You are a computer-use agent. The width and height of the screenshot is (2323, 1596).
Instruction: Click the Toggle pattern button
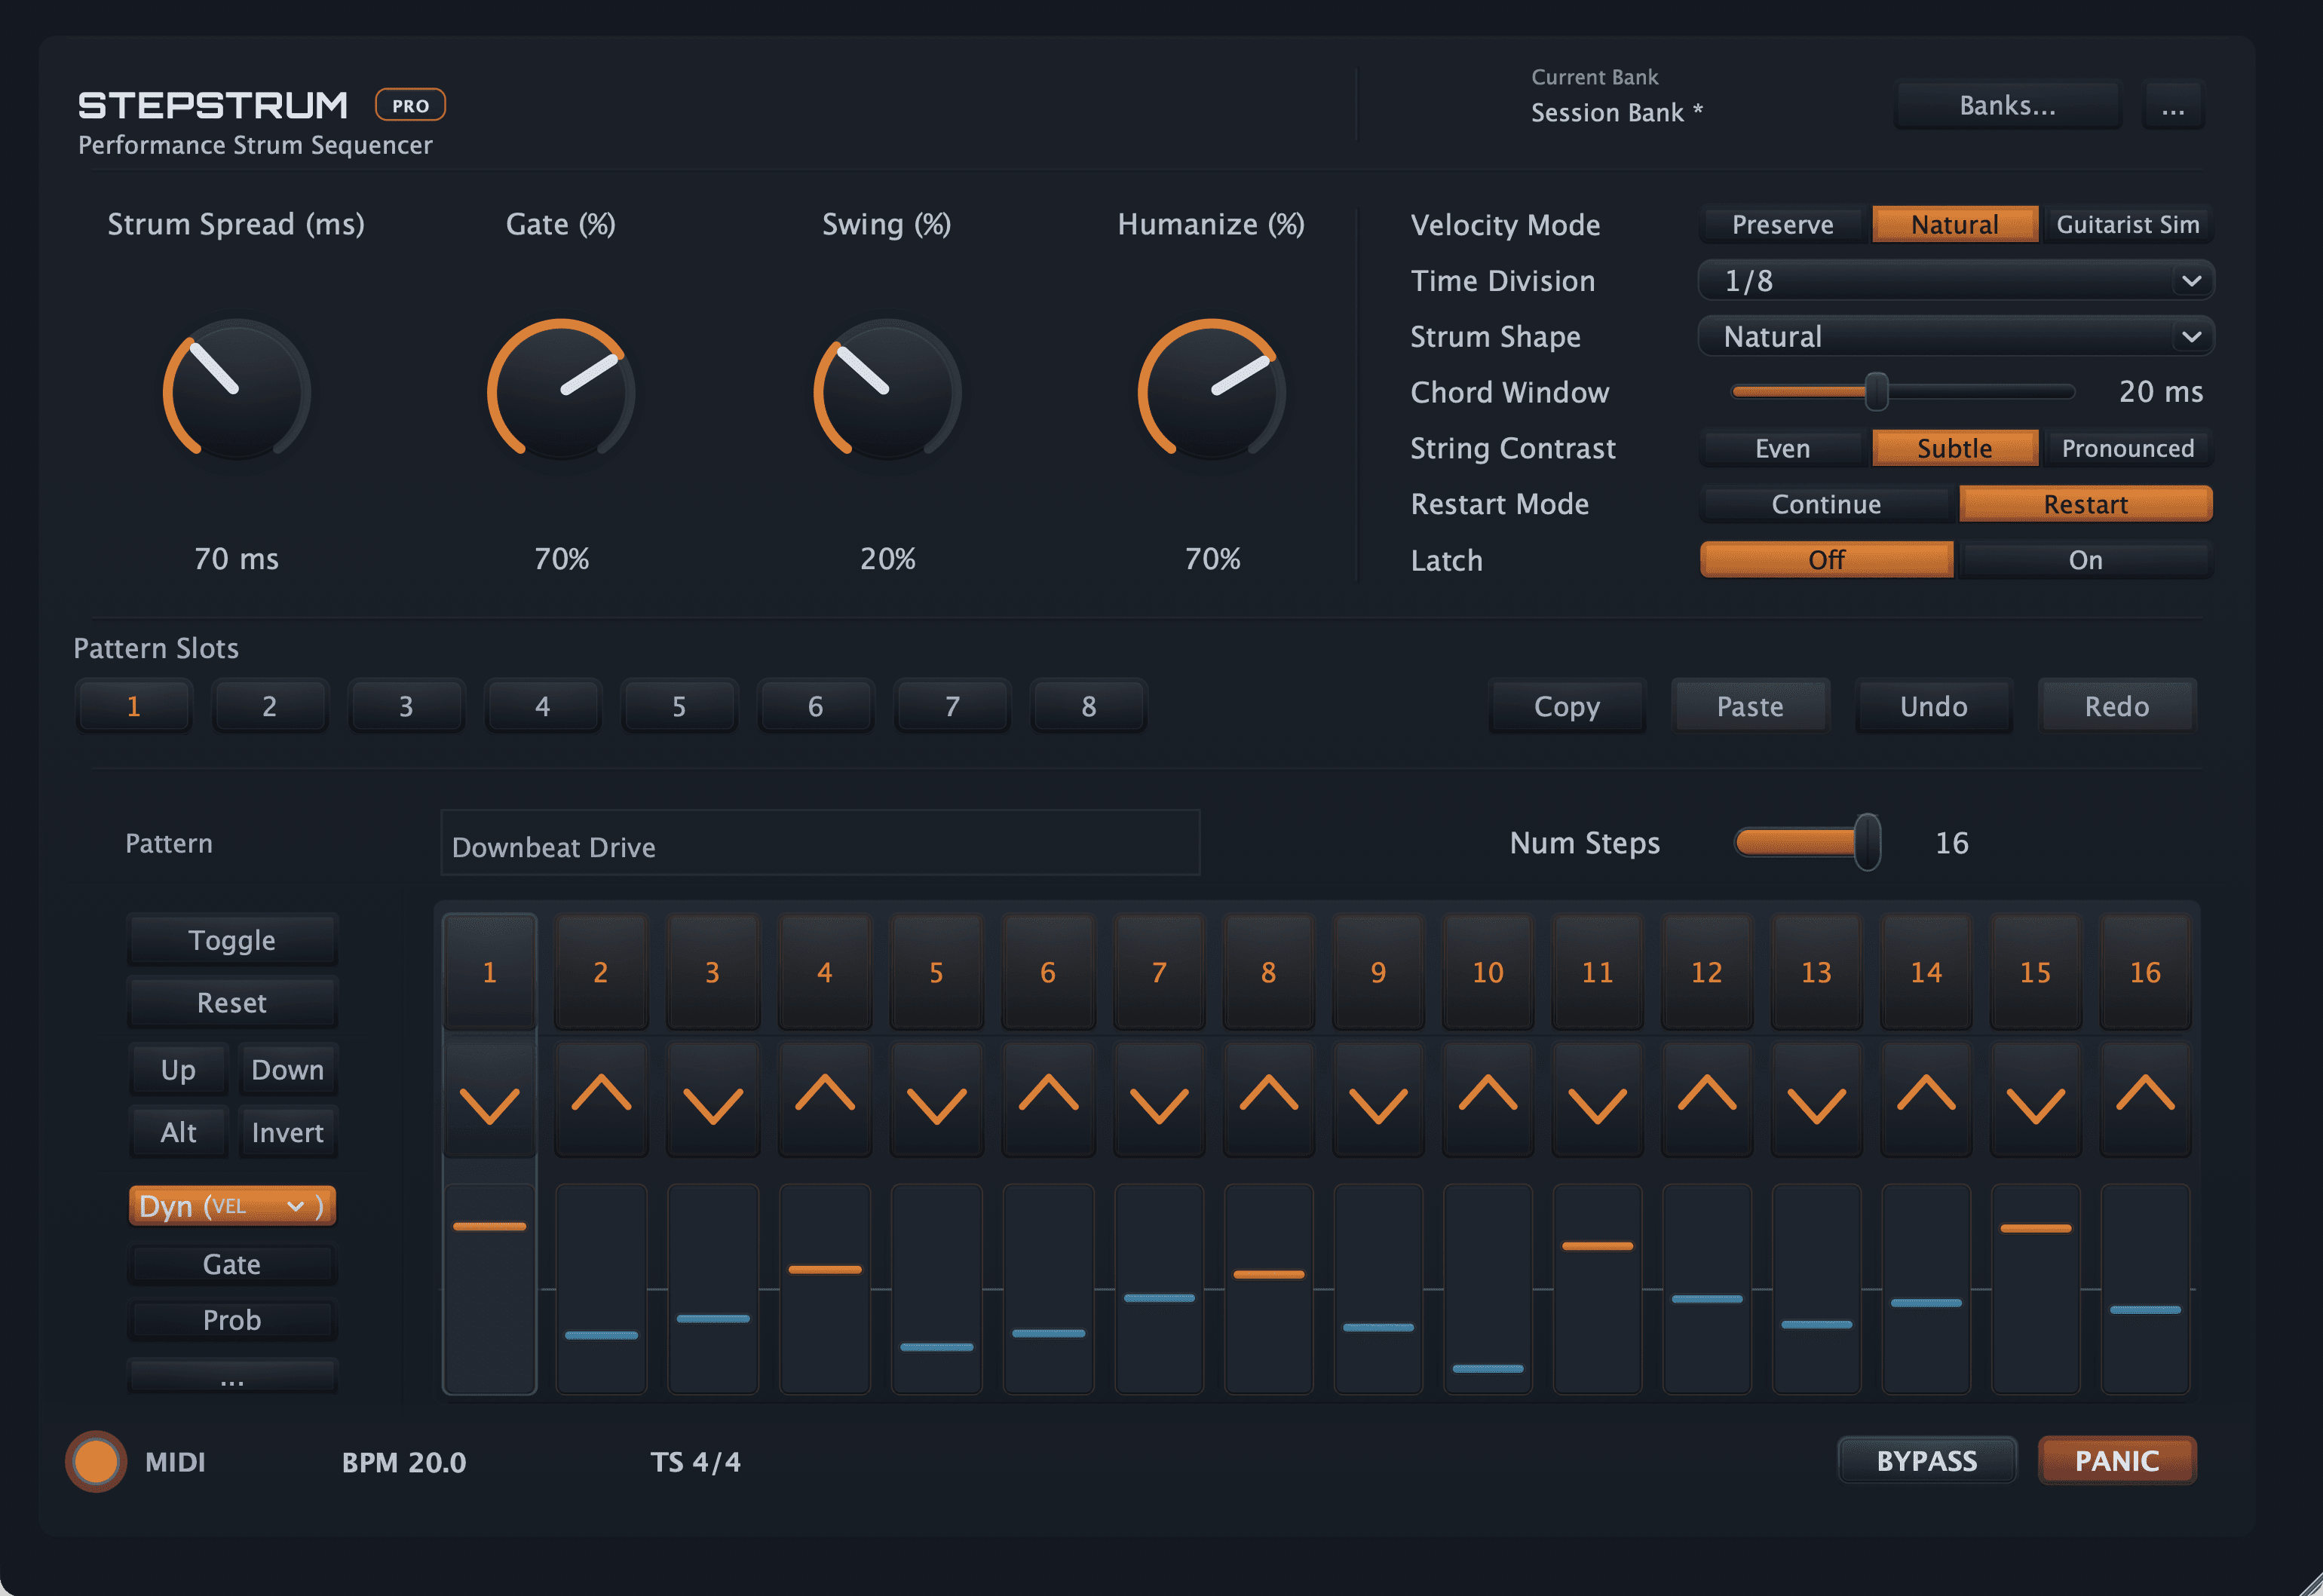[x=232, y=940]
